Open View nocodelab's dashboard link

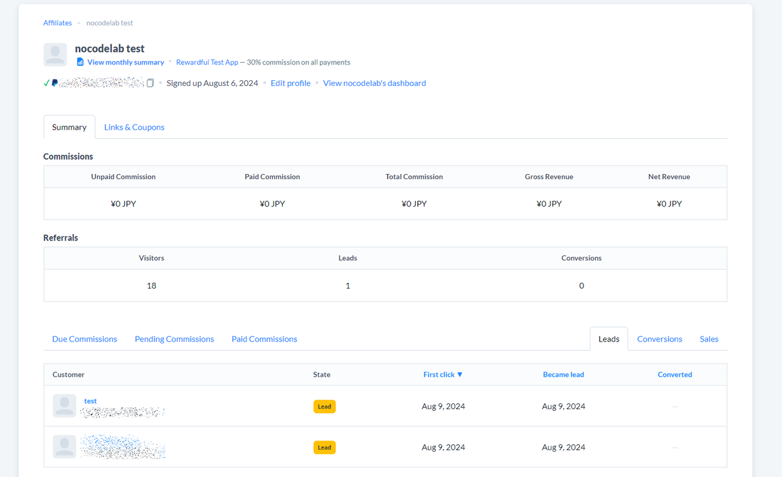coord(375,83)
